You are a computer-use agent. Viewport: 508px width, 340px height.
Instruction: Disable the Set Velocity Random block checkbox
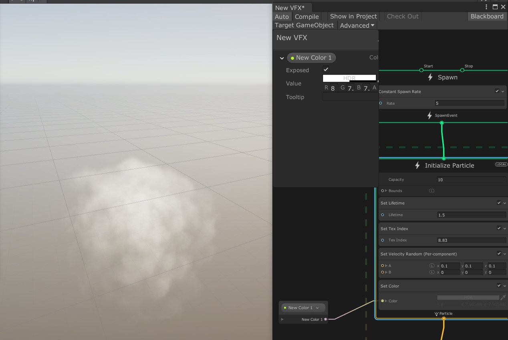tap(499, 253)
